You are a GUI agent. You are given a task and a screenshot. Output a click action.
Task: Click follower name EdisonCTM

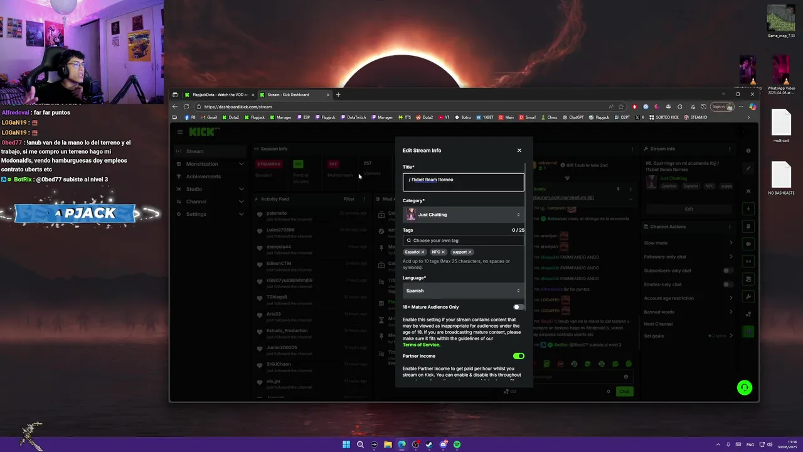(279, 264)
